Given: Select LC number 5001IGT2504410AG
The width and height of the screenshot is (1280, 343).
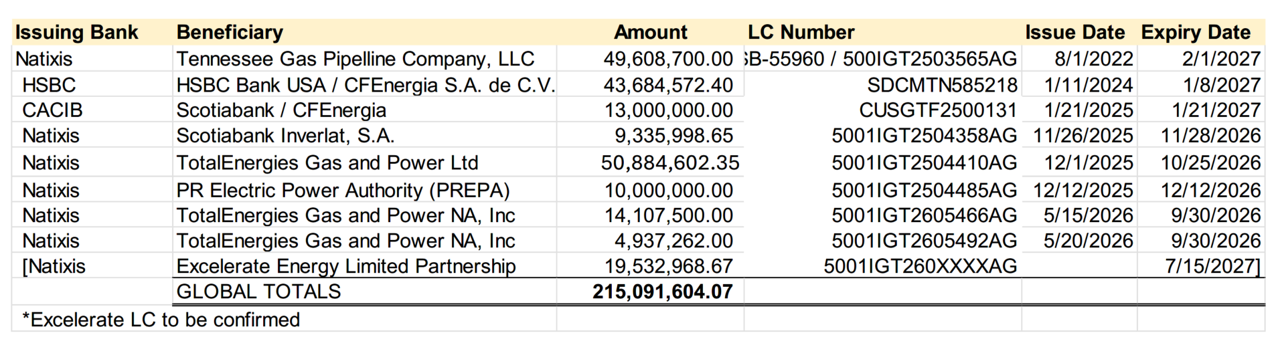Looking at the screenshot, I should pyautogui.click(x=925, y=162).
